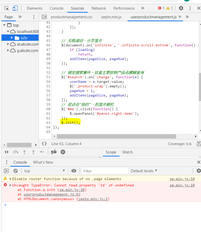Click the navigator pane horizontal scrollbar

(x=19, y=145)
